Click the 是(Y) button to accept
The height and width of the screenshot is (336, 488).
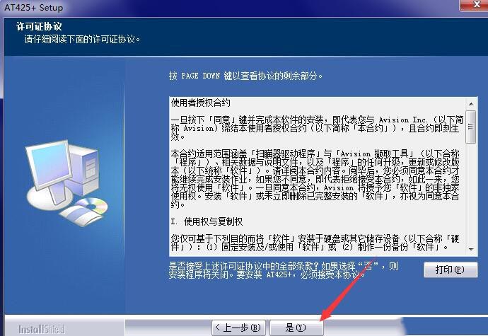click(x=296, y=328)
